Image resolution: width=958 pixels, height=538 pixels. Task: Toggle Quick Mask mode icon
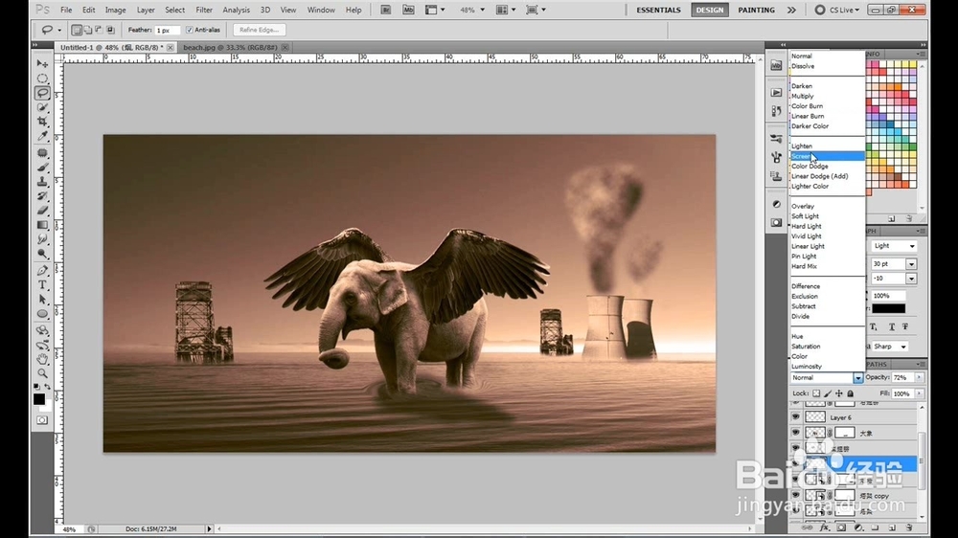(x=41, y=420)
